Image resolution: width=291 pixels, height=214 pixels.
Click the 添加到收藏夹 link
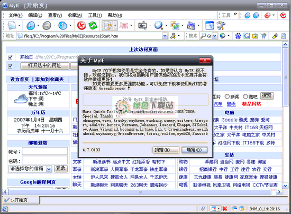pyautogui.click(x=50, y=80)
